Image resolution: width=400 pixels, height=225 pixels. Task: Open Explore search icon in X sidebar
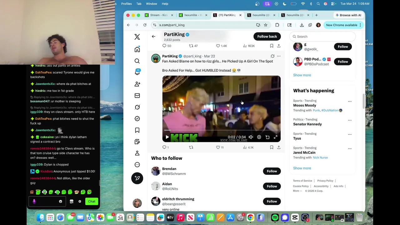coord(137,61)
